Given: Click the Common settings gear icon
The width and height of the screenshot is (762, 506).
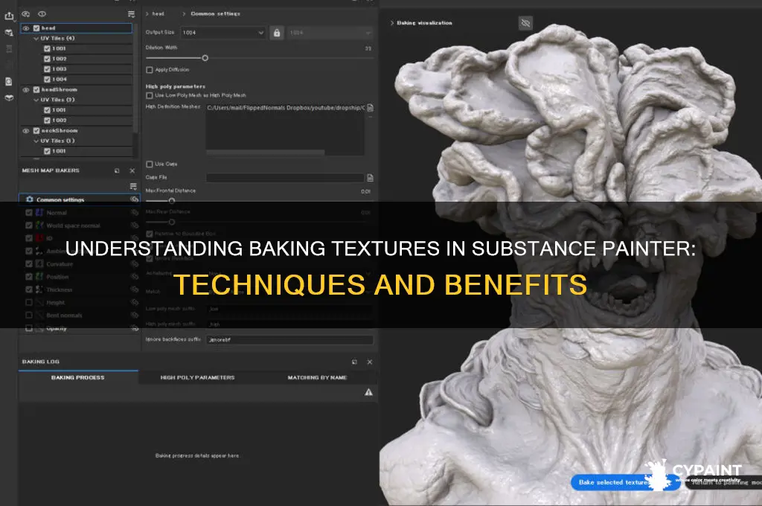Looking at the screenshot, I should tap(30, 199).
